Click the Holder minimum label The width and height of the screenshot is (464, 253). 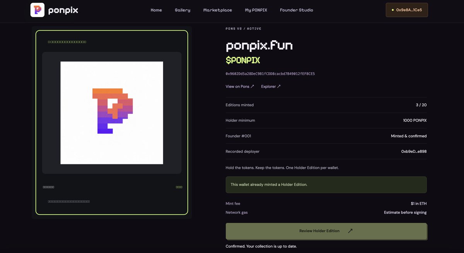[x=241, y=121]
